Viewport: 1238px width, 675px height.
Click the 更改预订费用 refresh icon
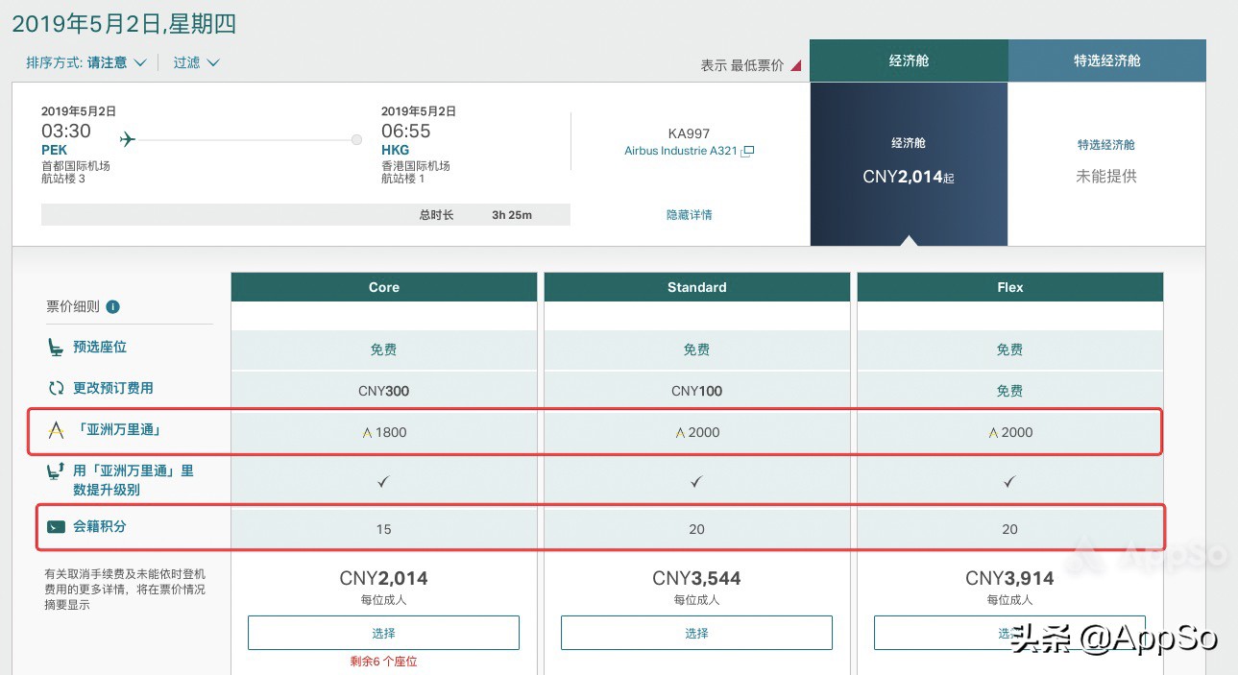55,387
